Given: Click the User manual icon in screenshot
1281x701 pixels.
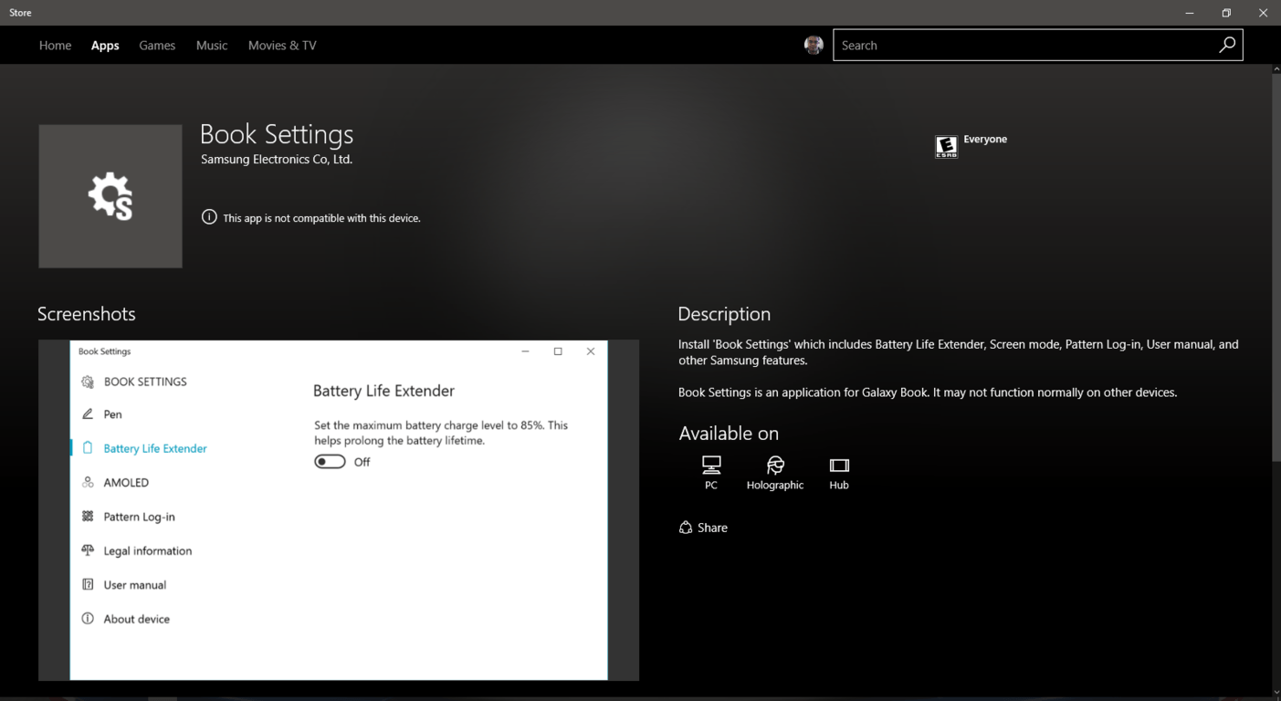Looking at the screenshot, I should click(x=88, y=584).
